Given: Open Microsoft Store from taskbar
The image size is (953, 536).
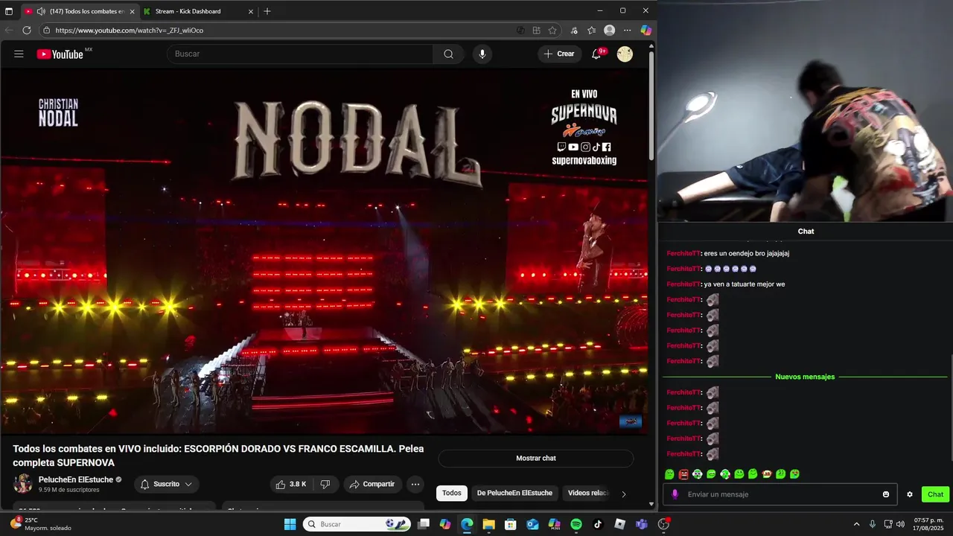Looking at the screenshot, I should click(x=511, y=524).
